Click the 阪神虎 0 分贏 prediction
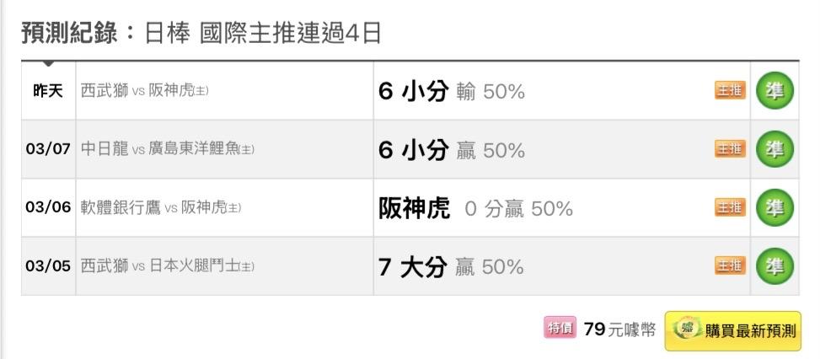The height and width of the screenshot is (359, 820). point(475,208)
